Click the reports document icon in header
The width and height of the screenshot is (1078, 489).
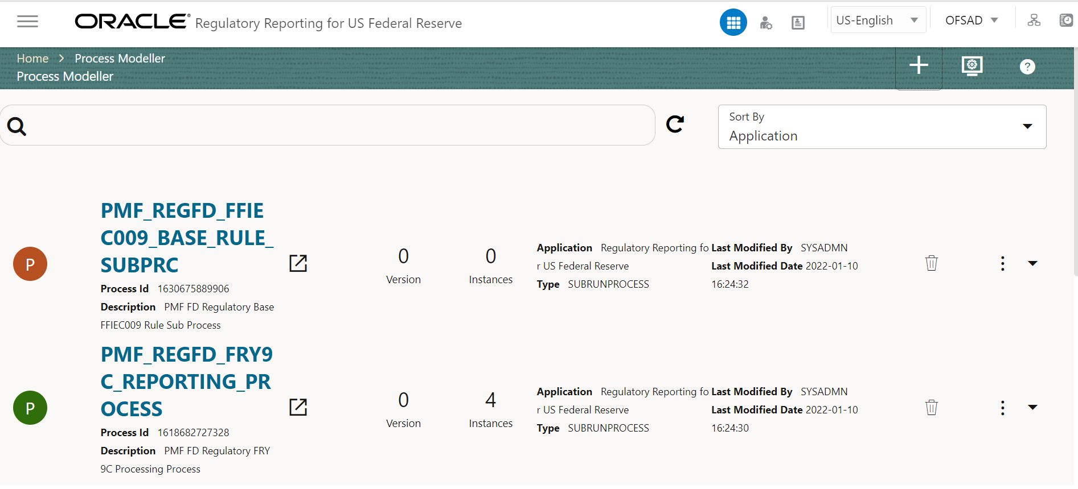tap(798, 23)
